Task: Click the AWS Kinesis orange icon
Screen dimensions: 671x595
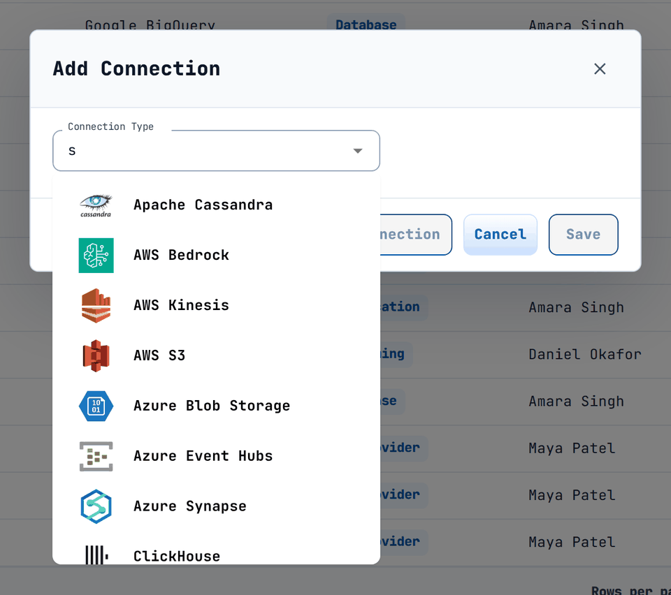Action: [x=96, y=305]
